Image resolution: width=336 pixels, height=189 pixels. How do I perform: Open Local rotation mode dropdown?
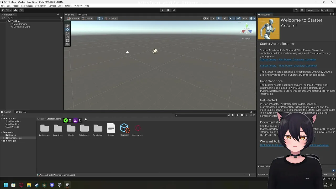click(x=87, y=18)
